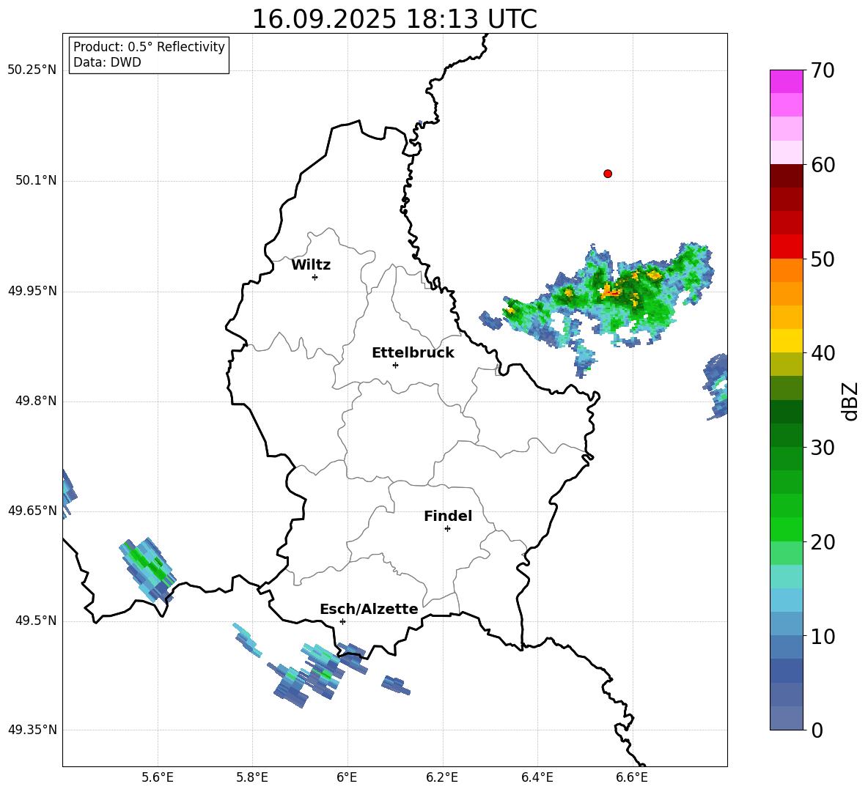Viewport: 868px width, 792px height.
Task: Click the 49.5°N latitude label
Action: [36, 621]
